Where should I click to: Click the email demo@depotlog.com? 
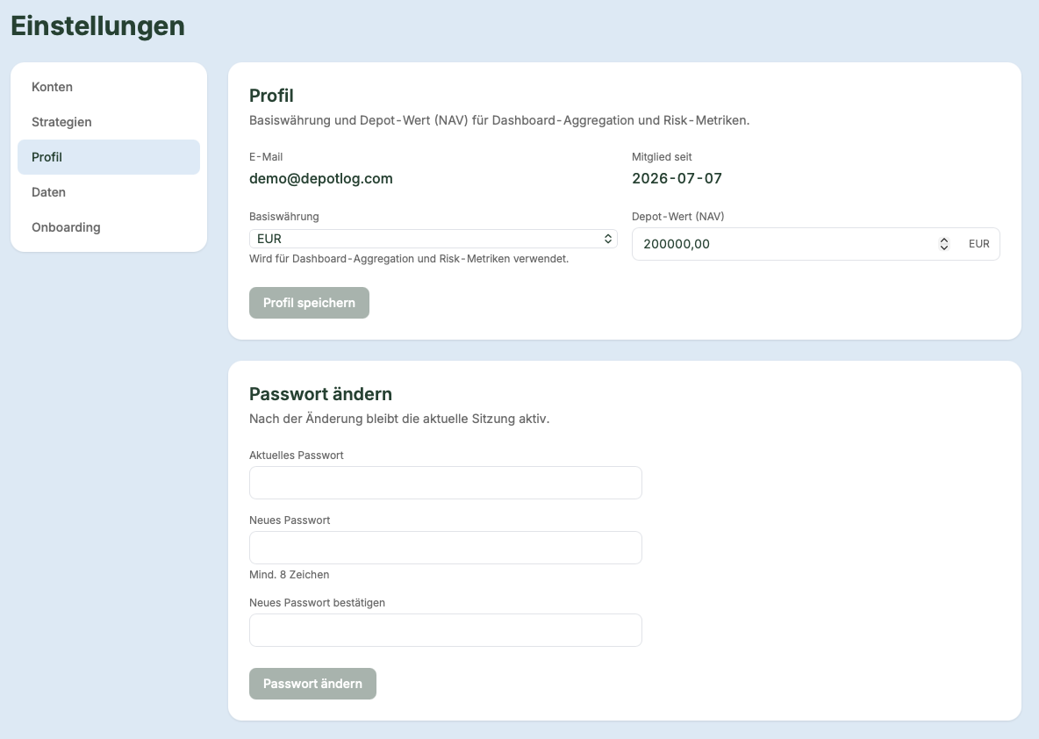coord(320,178)
